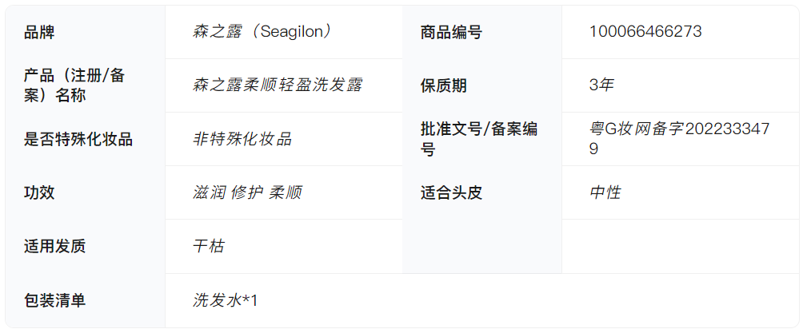807x333 pixels.
Task: Select product number 100066466273
Action: (645, 32)
